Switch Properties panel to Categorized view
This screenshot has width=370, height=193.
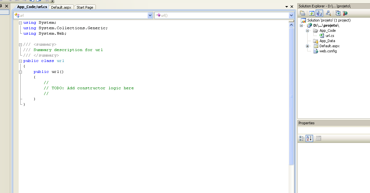click(301, 138)
